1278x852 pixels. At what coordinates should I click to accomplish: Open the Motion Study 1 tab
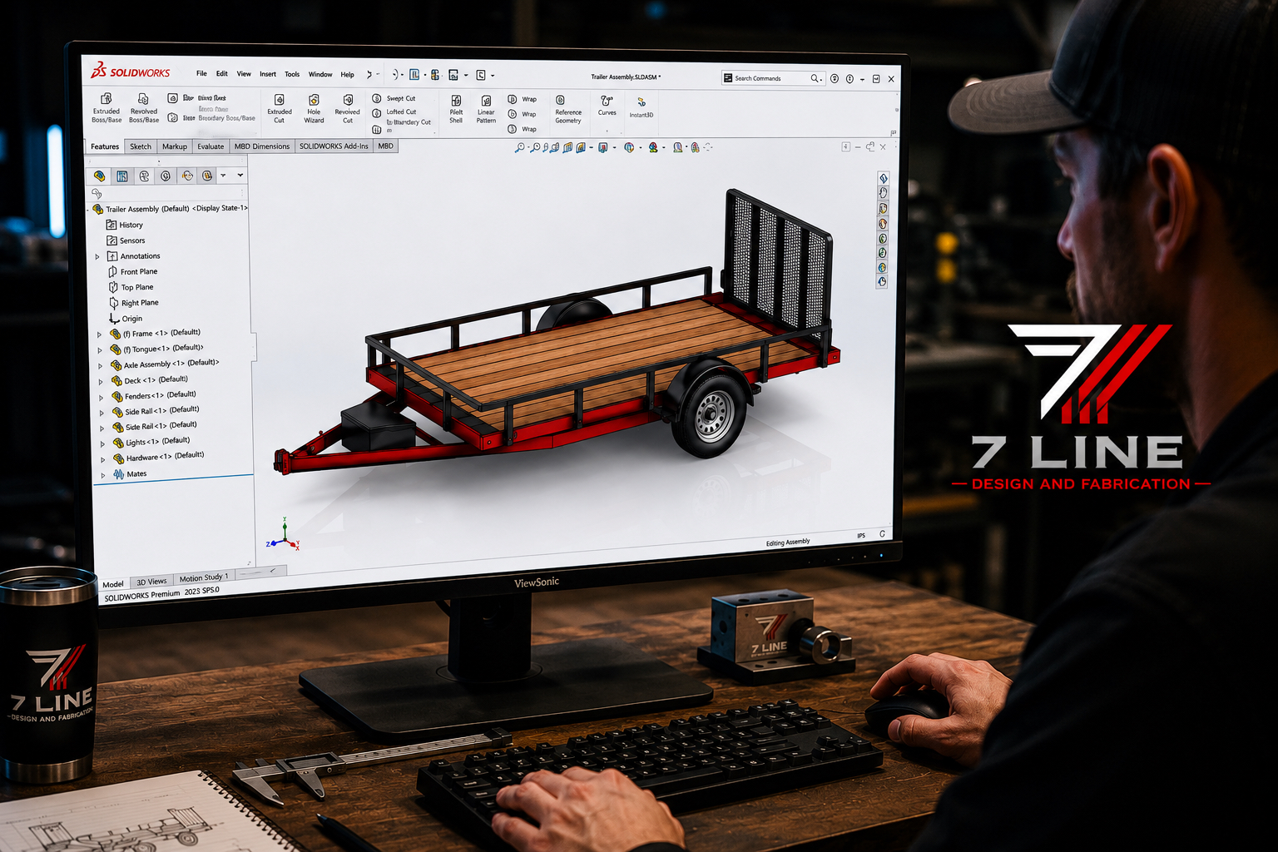point(204,577)
